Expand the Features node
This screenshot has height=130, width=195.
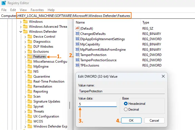pos(25,57)
